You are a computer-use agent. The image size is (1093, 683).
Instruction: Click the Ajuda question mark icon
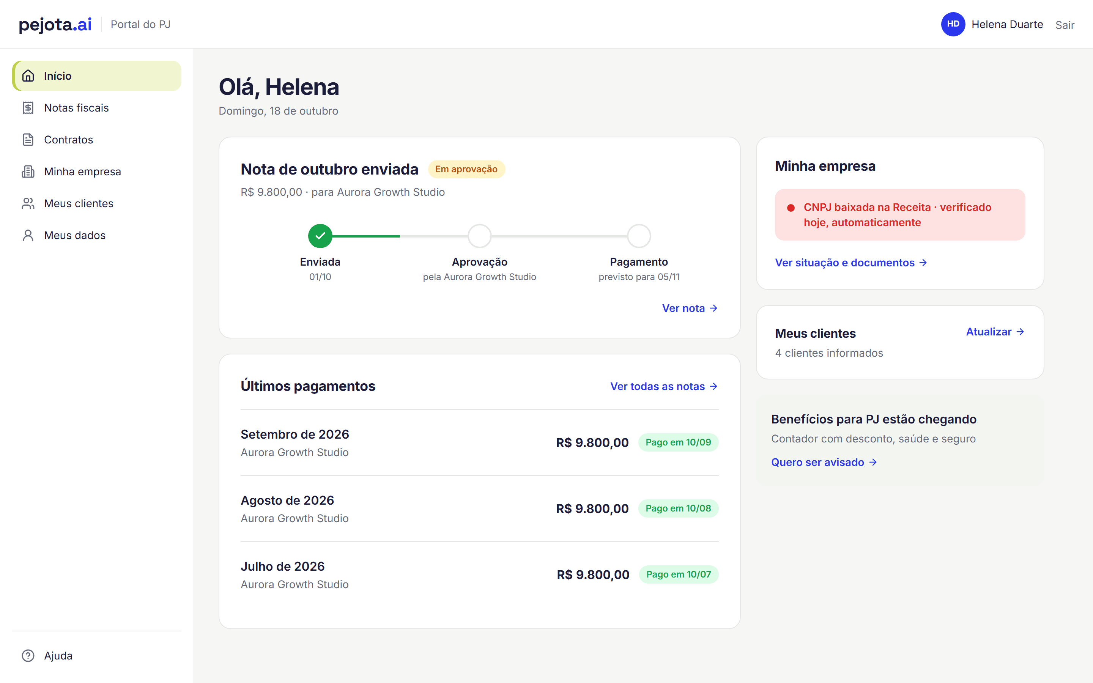tap(28, 655)
